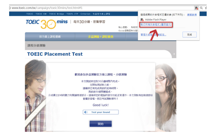Click the speaker icon in Test your Sound
This screenshot has width=215, height=138.
86,112
